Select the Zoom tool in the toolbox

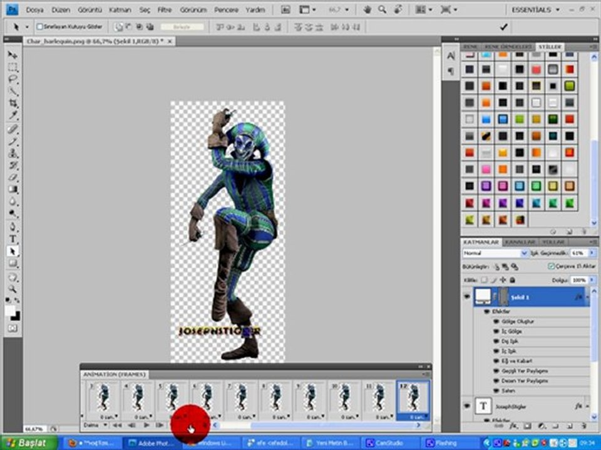pos(13,289)
